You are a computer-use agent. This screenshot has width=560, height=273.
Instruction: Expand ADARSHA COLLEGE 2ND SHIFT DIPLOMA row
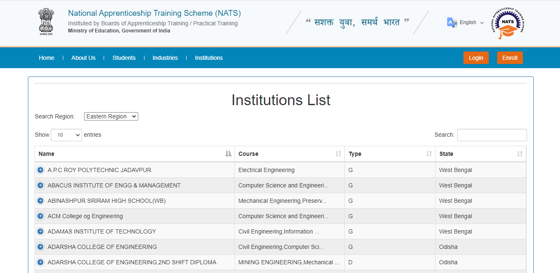pos(40,262)
